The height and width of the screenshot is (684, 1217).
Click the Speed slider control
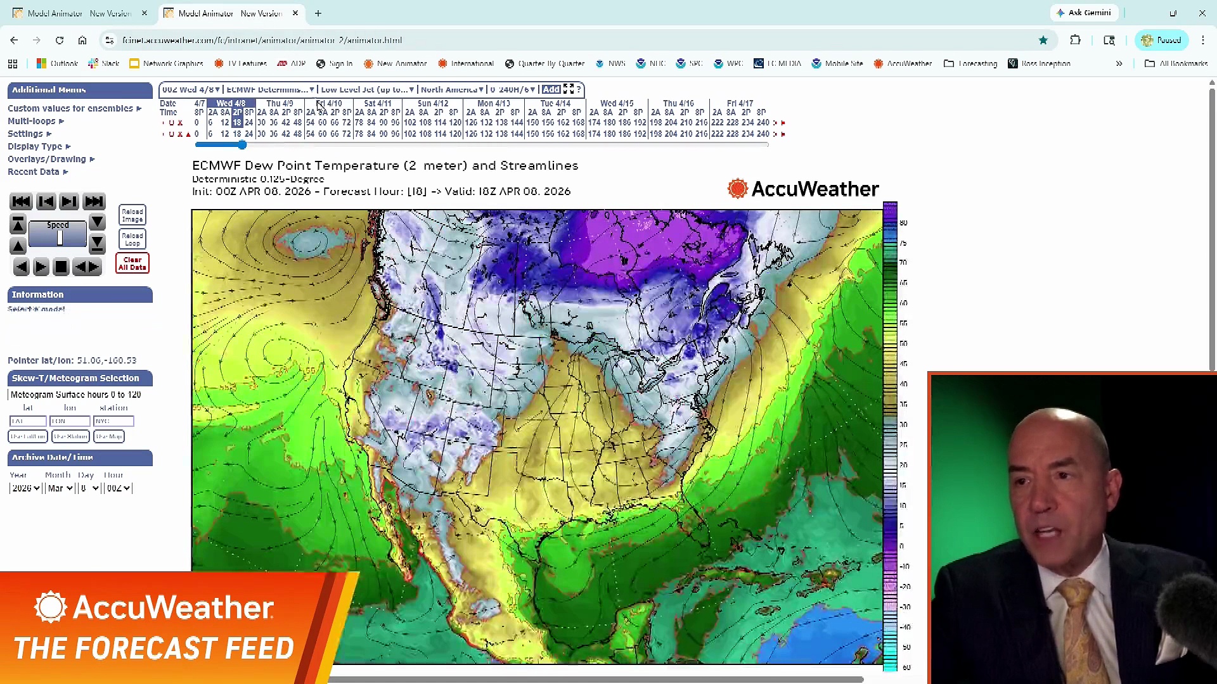coord(59,237)
